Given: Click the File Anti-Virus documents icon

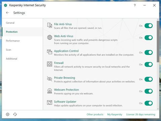Looking at the screenshot, I should [50, 25].
